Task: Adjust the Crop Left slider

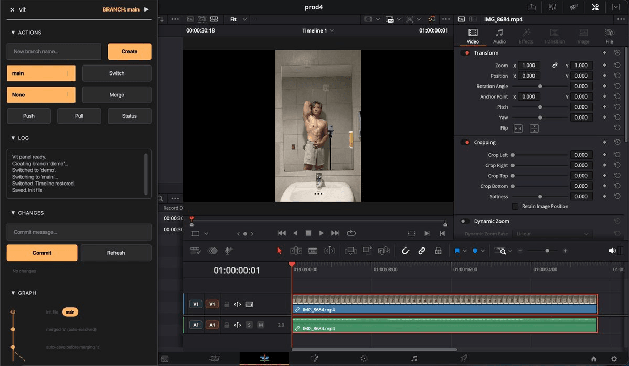Action: [540, 155]
